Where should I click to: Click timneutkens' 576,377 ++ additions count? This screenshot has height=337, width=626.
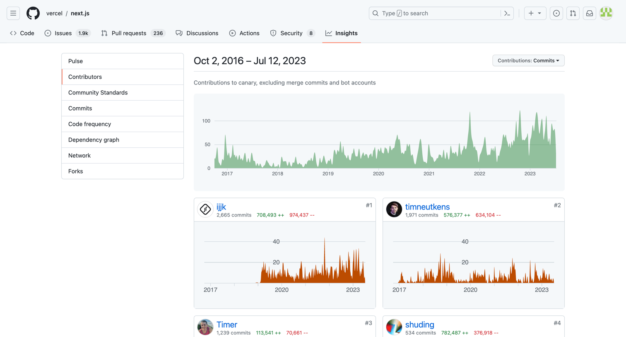457,215
